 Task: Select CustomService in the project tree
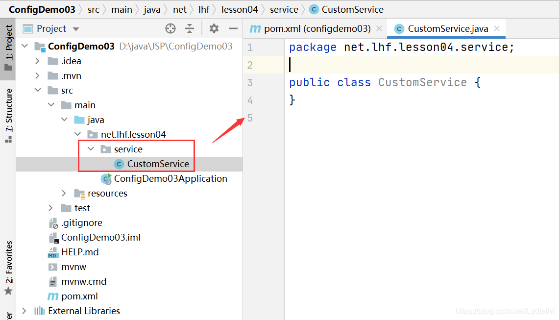[158, 164]
